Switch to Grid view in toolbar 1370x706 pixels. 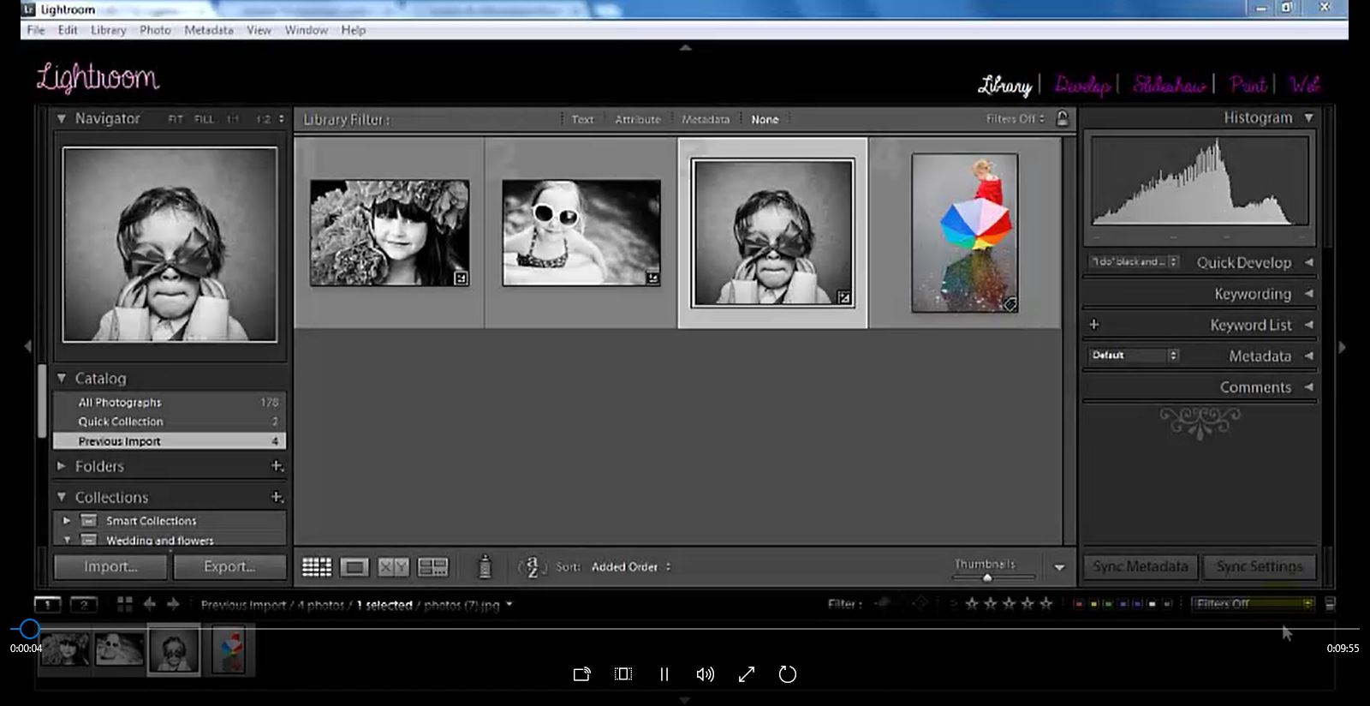317,566
